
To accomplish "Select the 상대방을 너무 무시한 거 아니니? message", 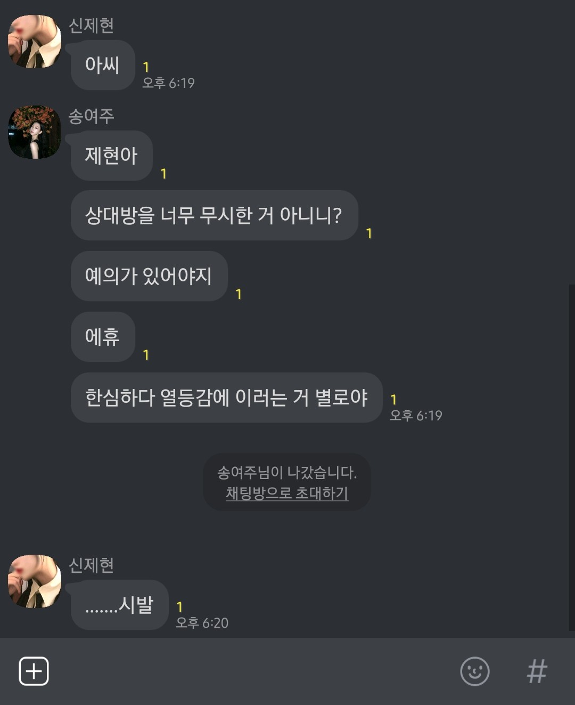I will pyautogui.click(x=215, y=215).
